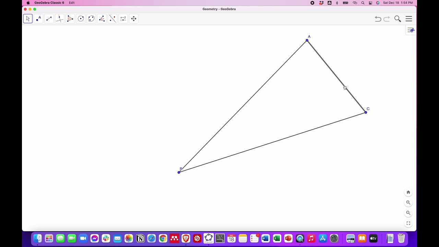Select the Move arrow tool
The height and width of the screenshot is (247, 439).
(28, 19)
